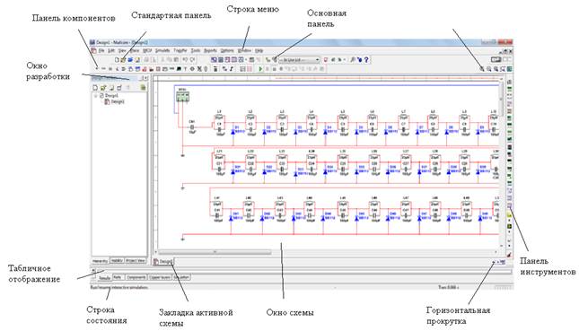Select the Visibility tab in Design Toolbox
579x331 pixels.
point(117,260)
